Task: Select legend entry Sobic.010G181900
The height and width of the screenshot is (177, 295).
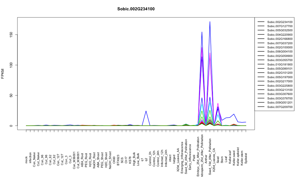Action: (x=280, y=64)
